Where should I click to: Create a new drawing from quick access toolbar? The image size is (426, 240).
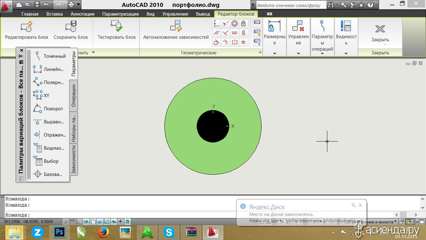[19, 5]
